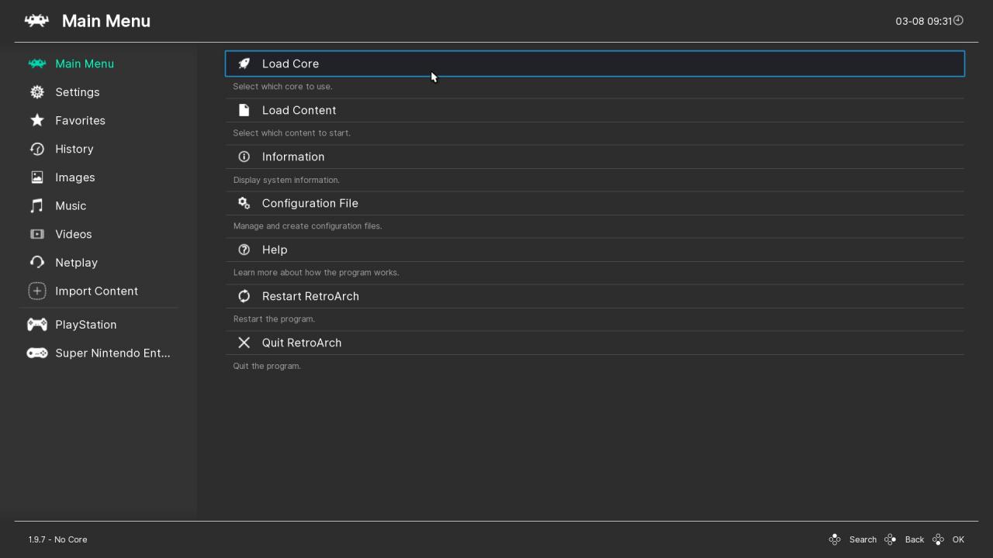Open the Information entry
Viewport: 993px width, 558px height.
595,157
